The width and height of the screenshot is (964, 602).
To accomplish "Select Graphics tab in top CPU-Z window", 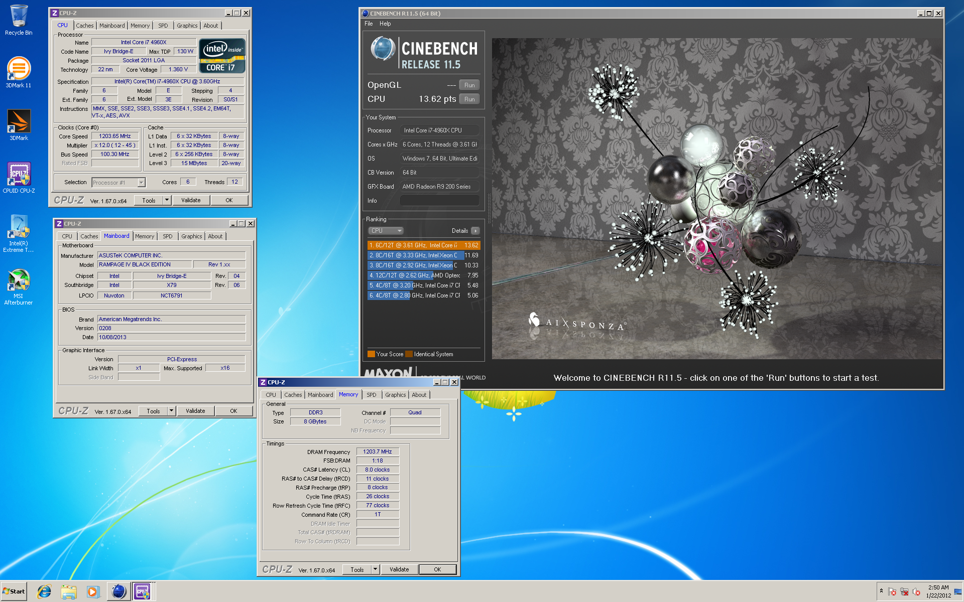I will [187, 26].
